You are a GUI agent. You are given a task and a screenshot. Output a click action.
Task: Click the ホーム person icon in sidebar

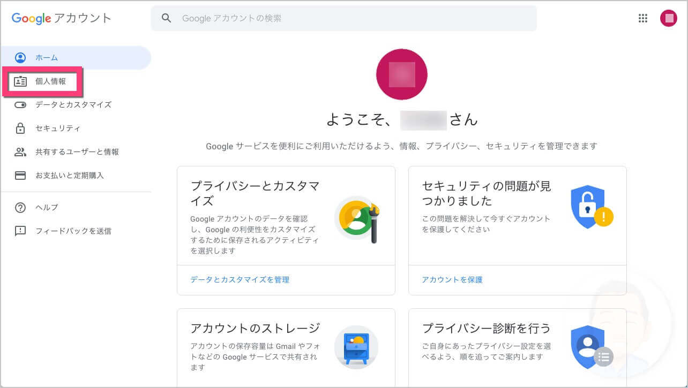tap(20, 58)
